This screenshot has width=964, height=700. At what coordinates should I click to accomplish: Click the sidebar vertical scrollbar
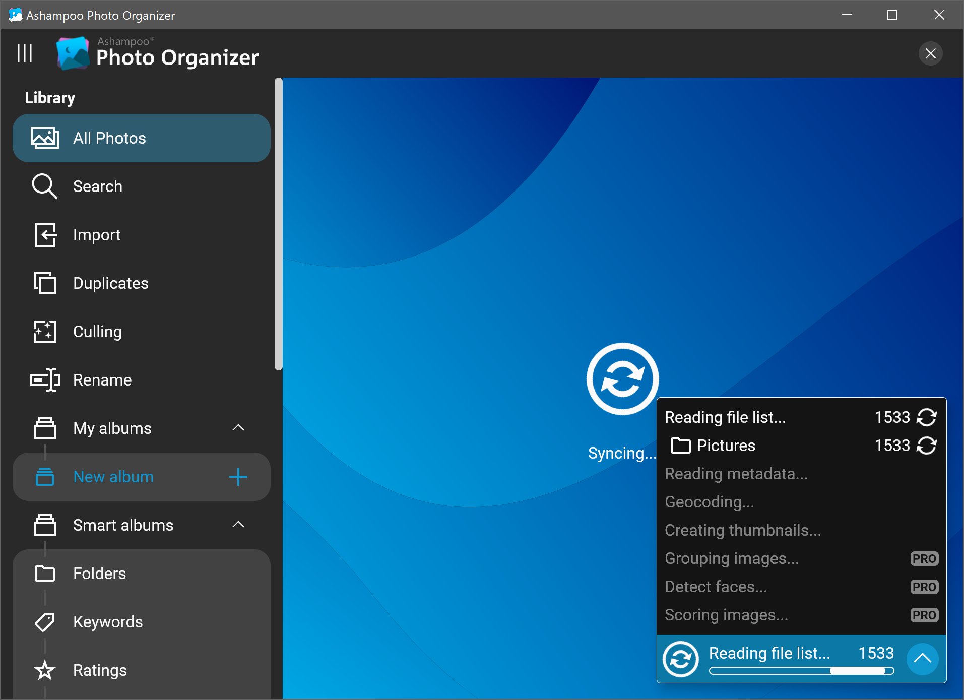click(279, 224)
